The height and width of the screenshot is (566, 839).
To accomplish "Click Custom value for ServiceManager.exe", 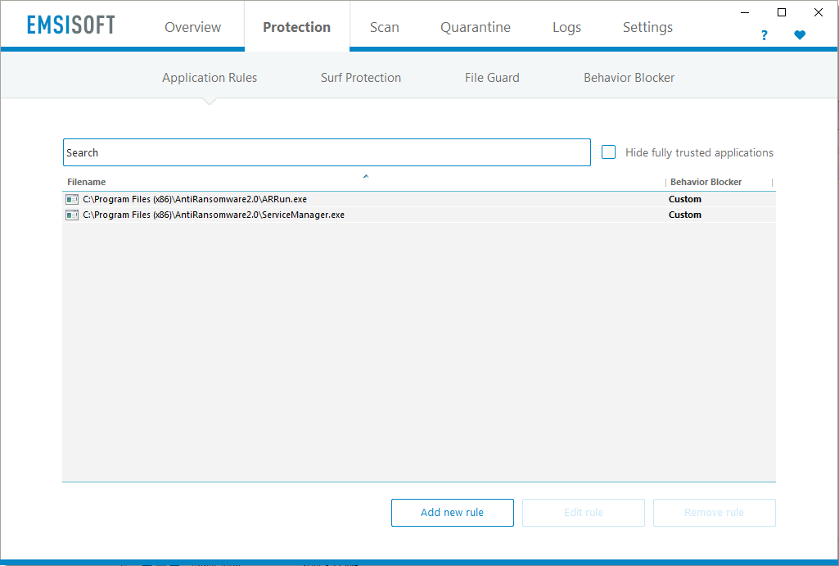I will (685, 215).
